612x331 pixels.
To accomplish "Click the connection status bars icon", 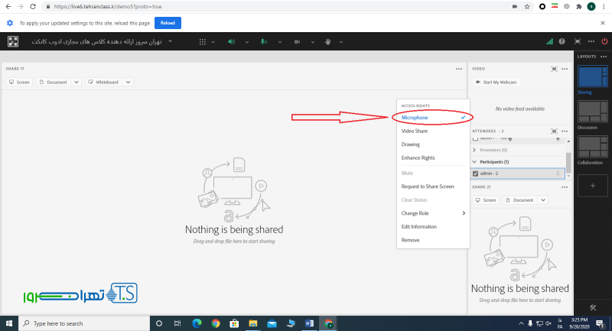I will (549, 41).
